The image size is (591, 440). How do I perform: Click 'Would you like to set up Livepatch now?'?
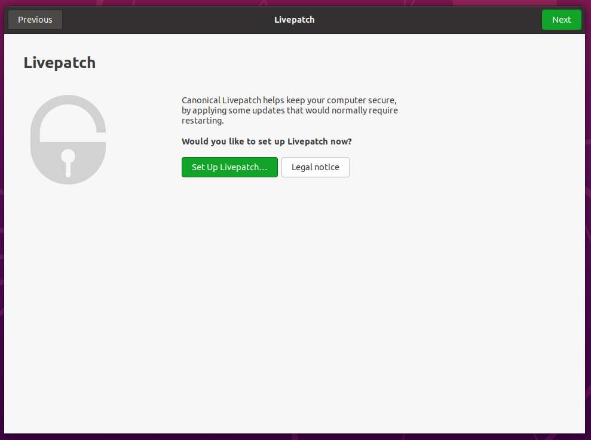coord(267,141)
